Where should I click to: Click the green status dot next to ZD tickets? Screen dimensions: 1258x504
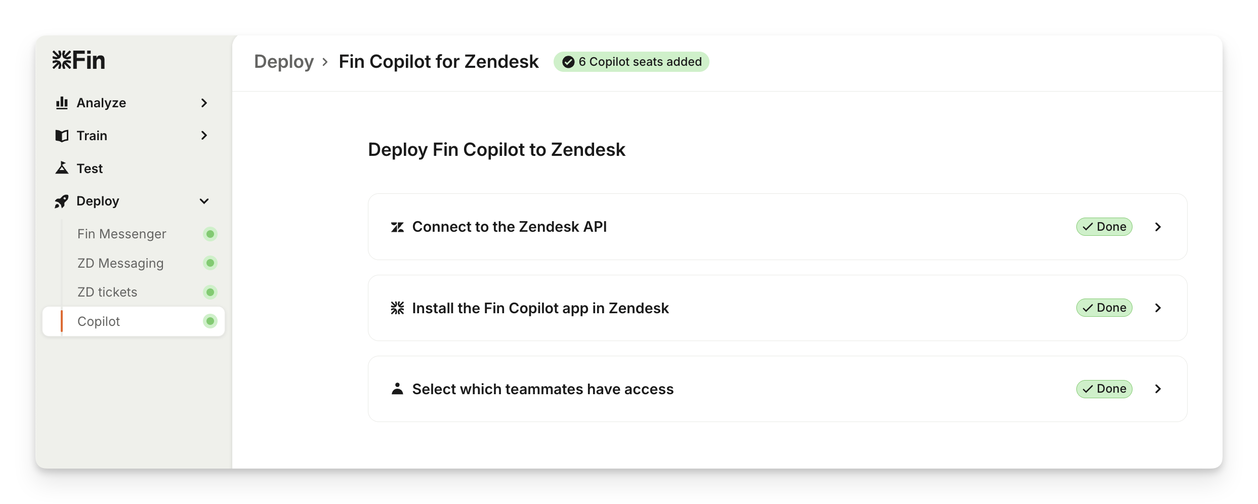pyautogui.click(x=210, y=292)
